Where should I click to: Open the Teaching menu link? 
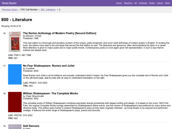click(128, 3)
